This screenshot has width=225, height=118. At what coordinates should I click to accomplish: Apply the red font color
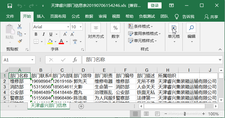61,42
